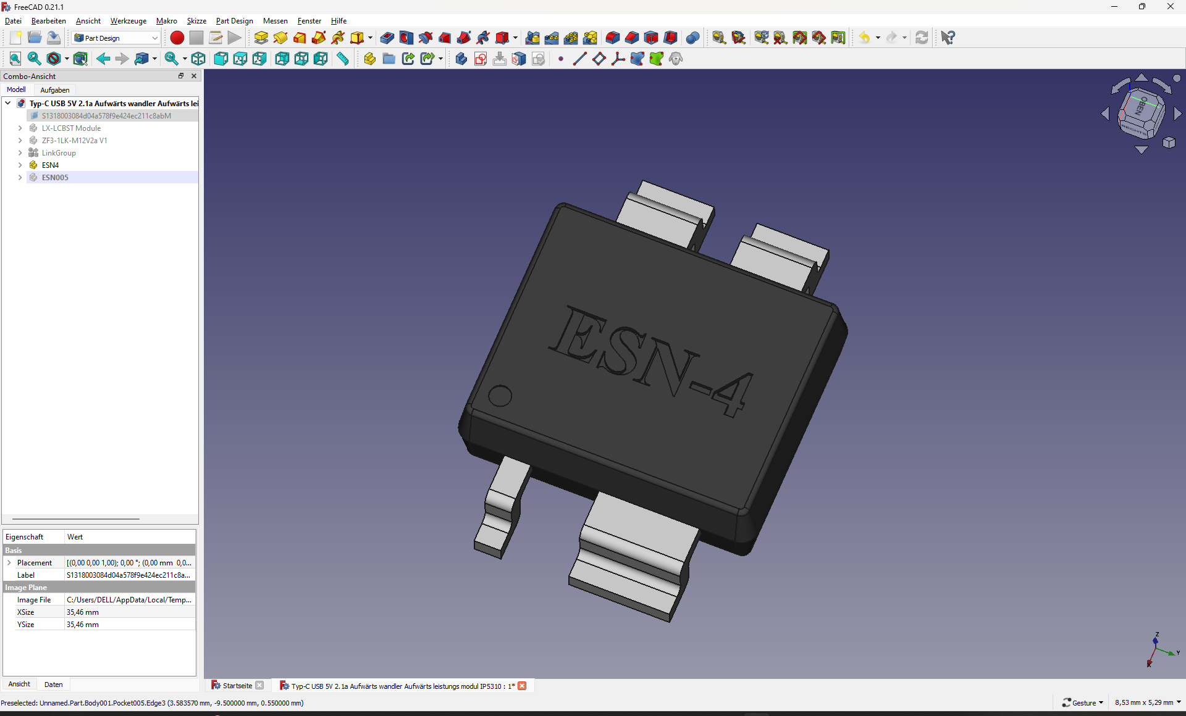Switch to Daten property tab
Screen dimensions: 1186x716
click(x=54, y=684)
